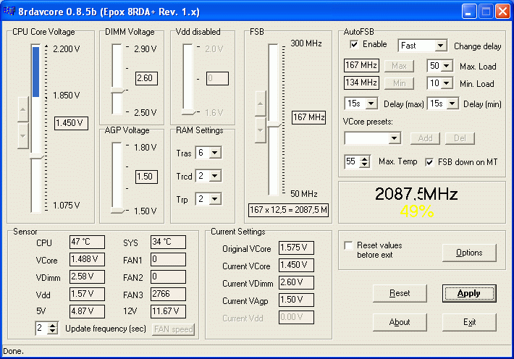Click the 8rdavcore title bar app icon
The image size is (514, 359).
tap(9, 10)
